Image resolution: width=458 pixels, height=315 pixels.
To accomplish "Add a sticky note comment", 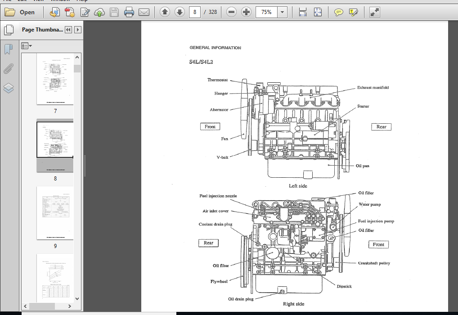I will coord(338,12).
